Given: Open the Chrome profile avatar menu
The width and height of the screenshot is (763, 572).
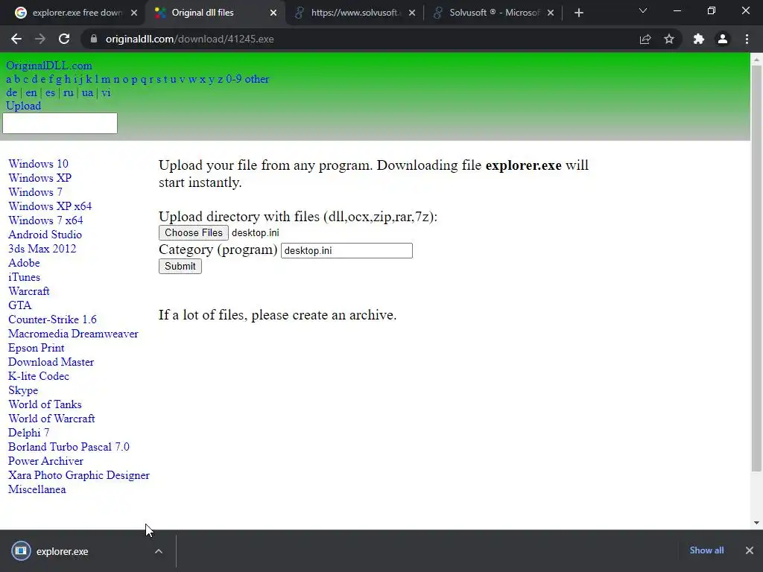Looking at the screenshot, I should coord(723,39).
